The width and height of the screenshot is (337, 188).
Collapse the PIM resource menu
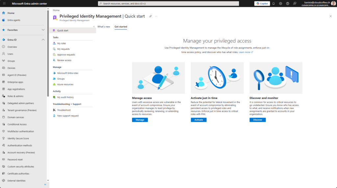tap(94, 27)
